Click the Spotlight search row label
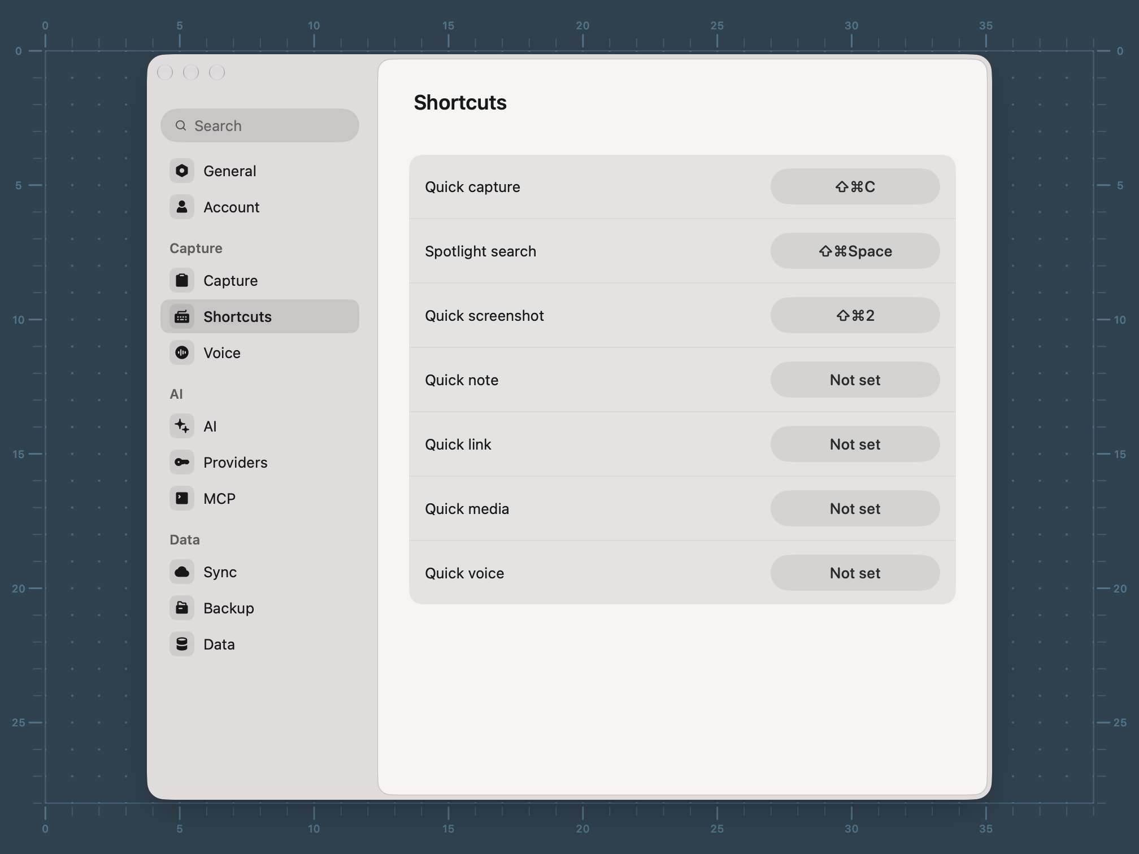 pos(480,251)
